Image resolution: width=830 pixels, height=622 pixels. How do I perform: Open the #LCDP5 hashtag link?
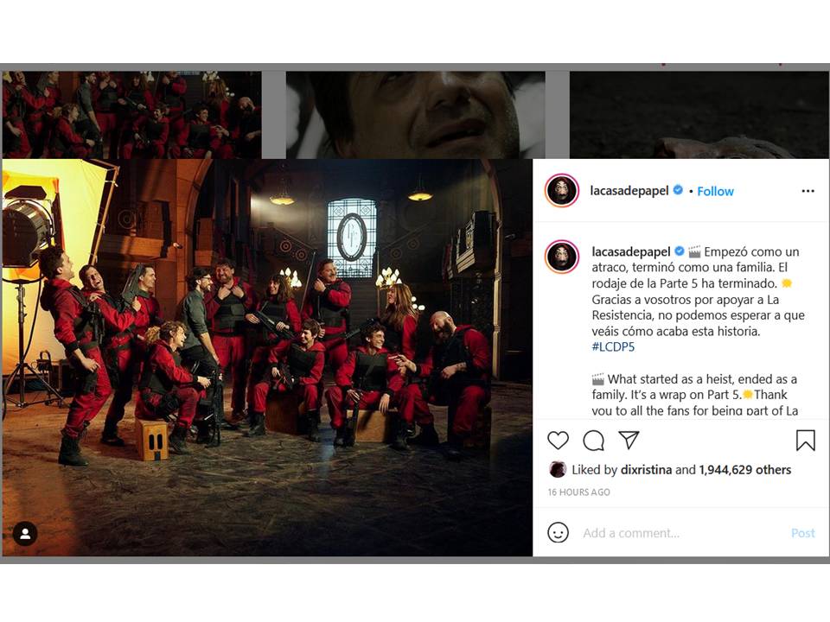pyautogui.click(x=613, y=347)
